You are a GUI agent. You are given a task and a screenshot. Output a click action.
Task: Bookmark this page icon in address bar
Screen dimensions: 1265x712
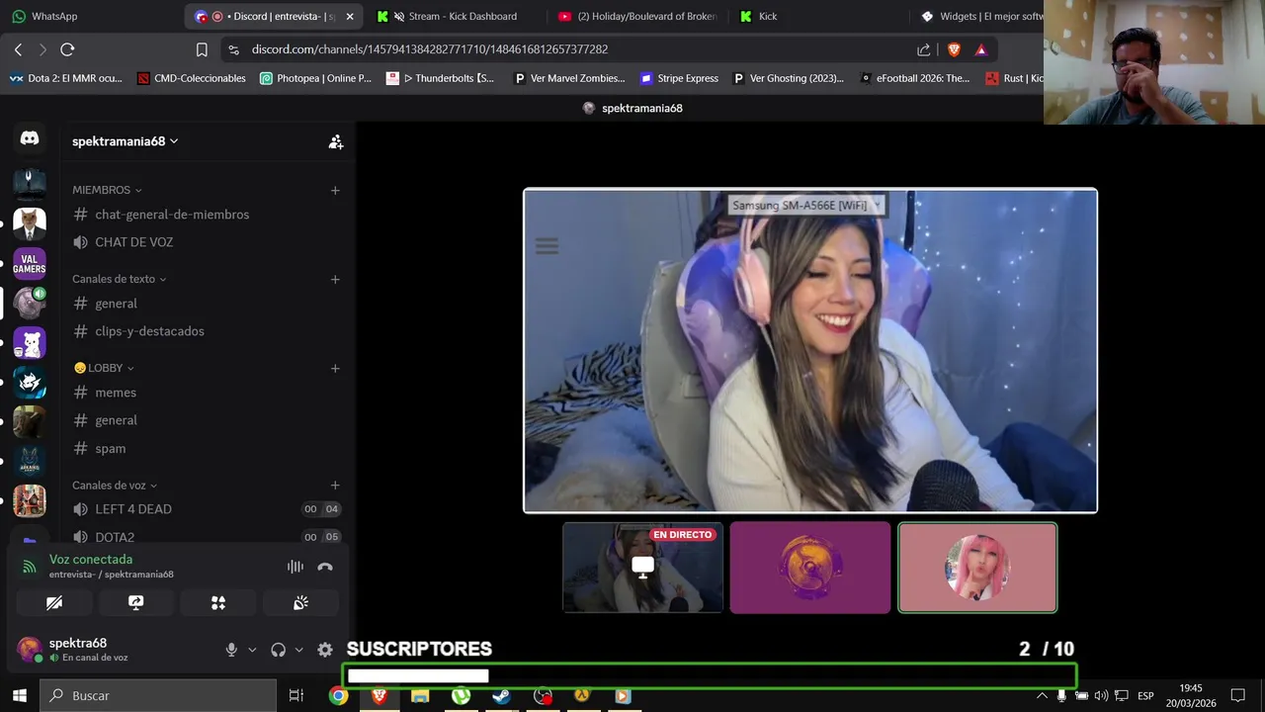click(202, 49)
